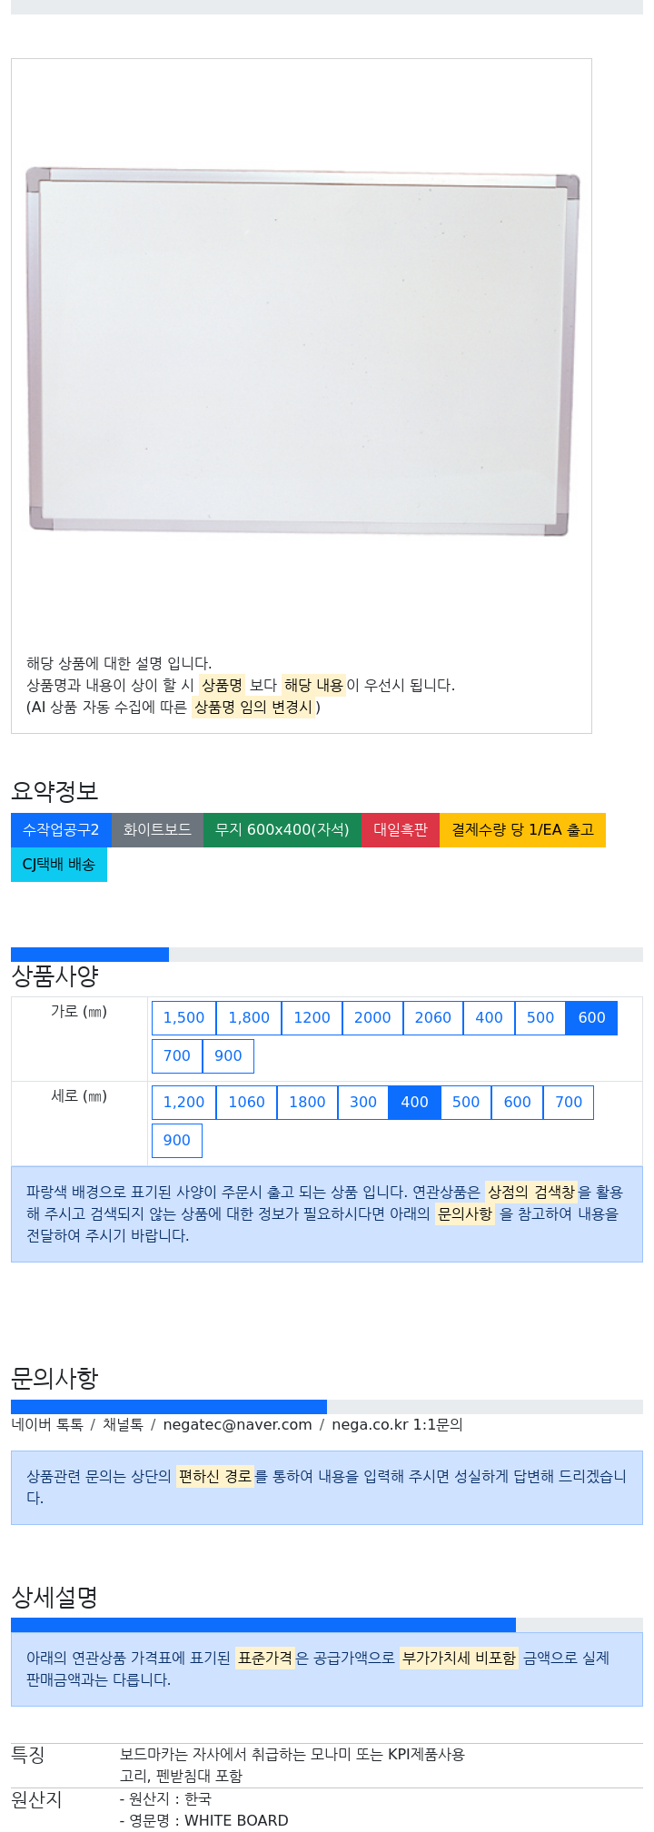Choose 1800 in the 세로 row
The image size is (654, 1832).
pos(307,1102)
